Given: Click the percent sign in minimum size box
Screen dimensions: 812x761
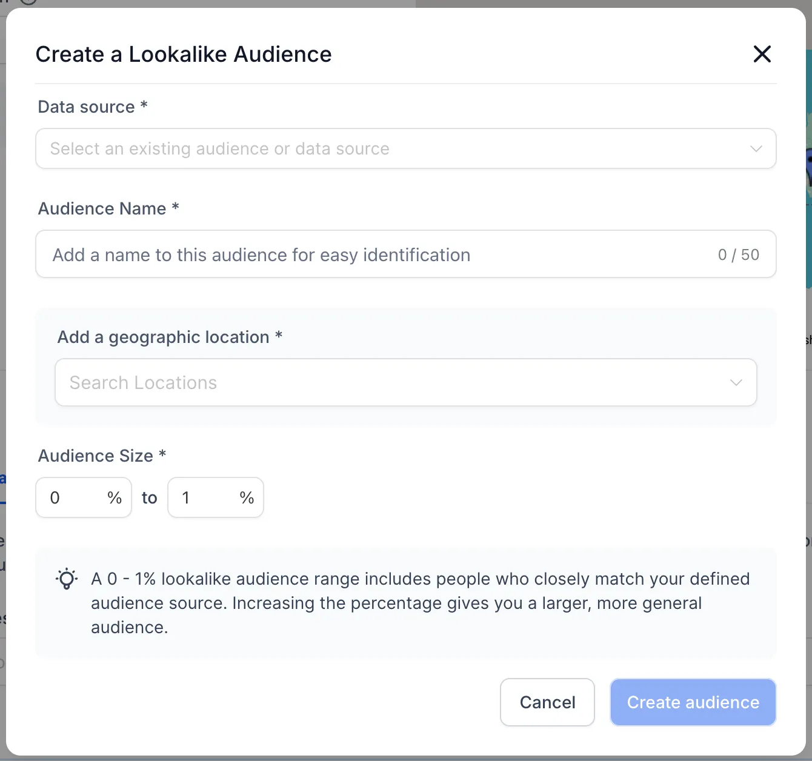Looking at the screenshot, I should point(115,498).
